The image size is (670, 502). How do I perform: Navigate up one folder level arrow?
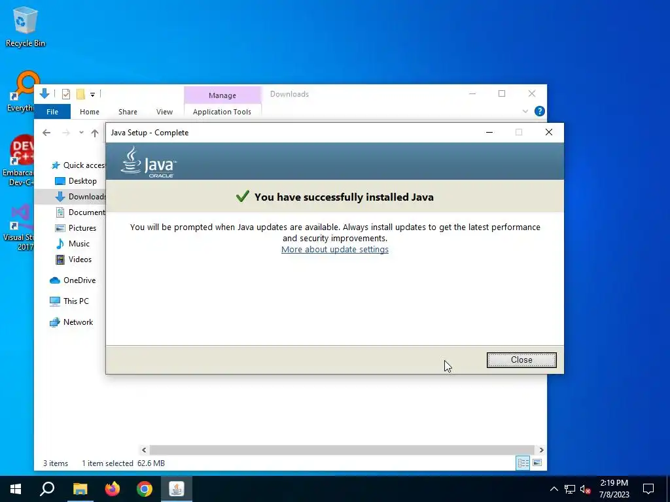pos(95,133)
